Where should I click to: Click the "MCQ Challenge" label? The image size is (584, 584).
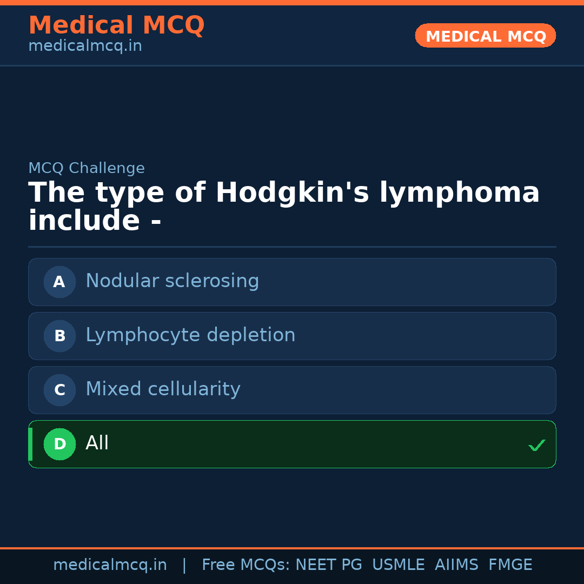[x=87, y=168]
